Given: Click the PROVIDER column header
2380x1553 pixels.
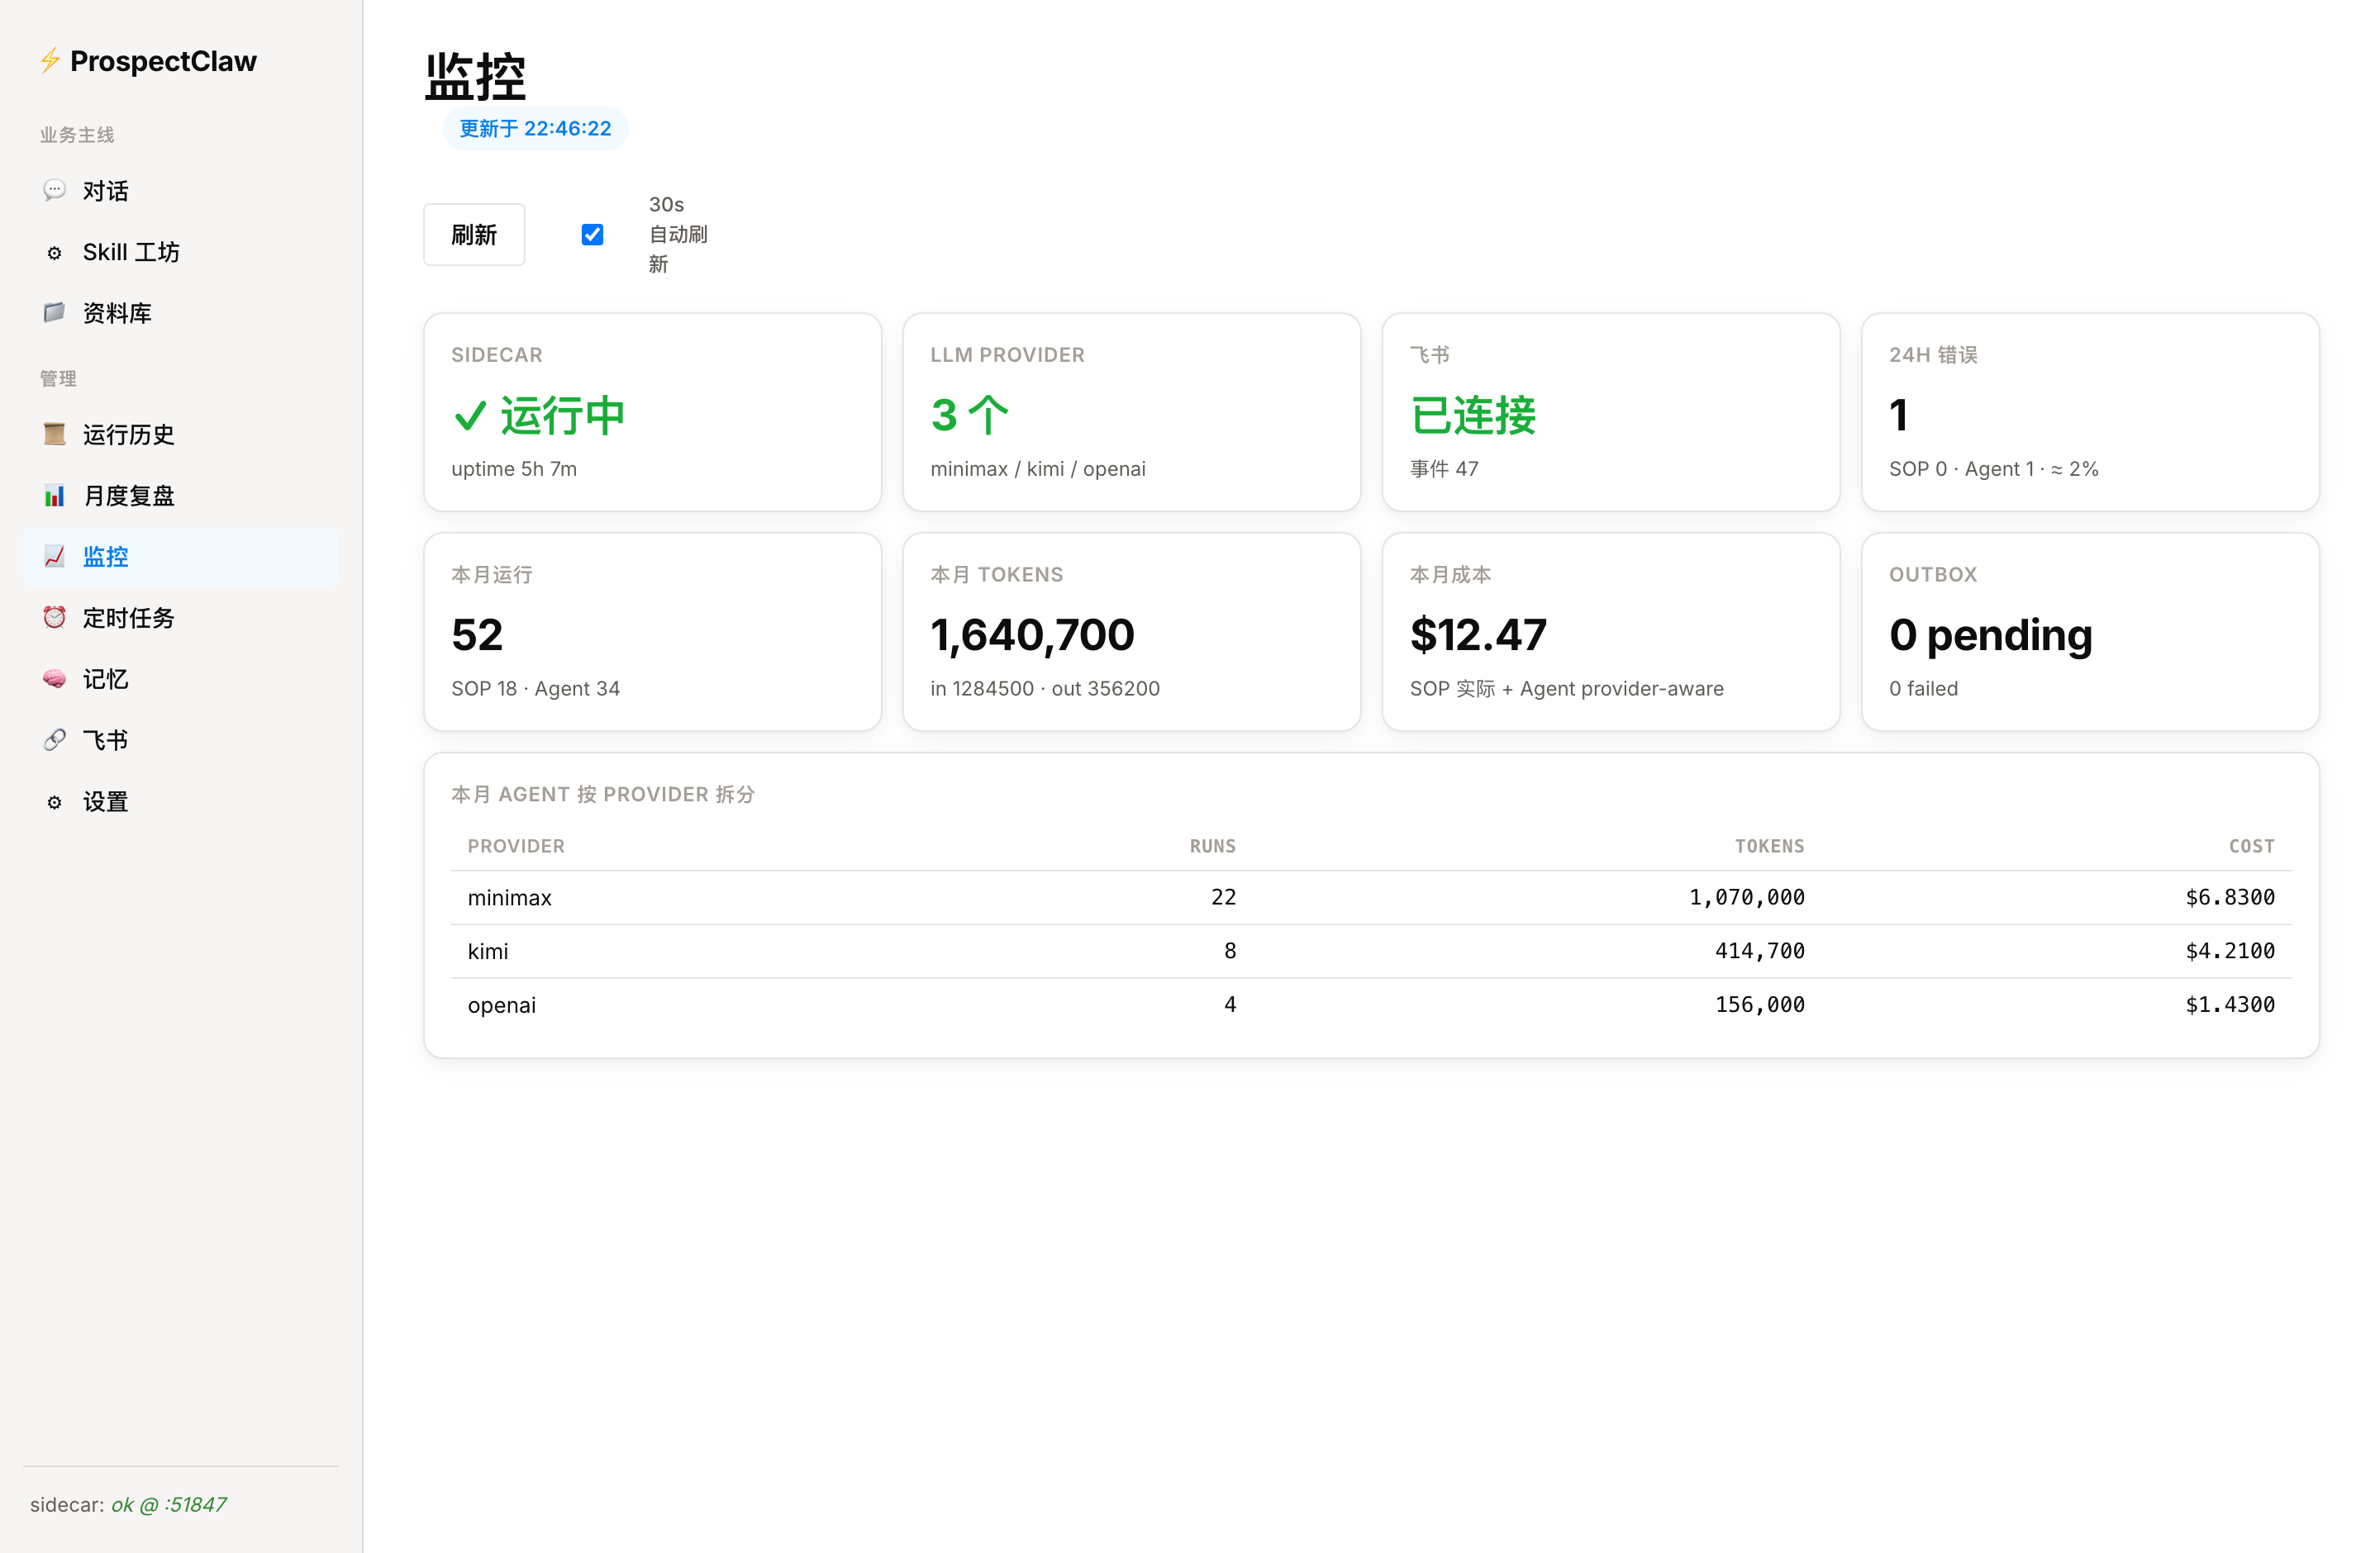Looking at the screenshot, I should 516,845.
